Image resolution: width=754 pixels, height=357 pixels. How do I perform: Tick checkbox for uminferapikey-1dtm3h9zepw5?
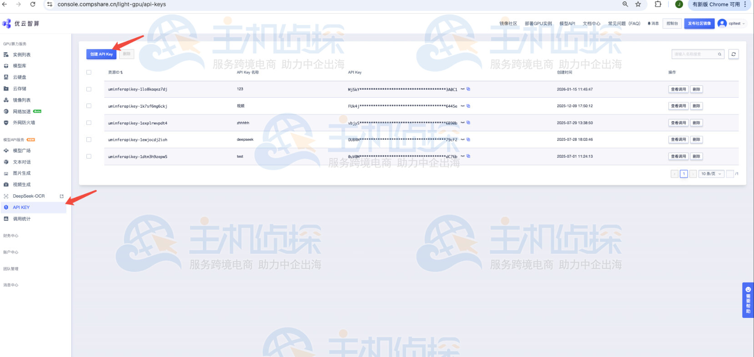[89, 156]
